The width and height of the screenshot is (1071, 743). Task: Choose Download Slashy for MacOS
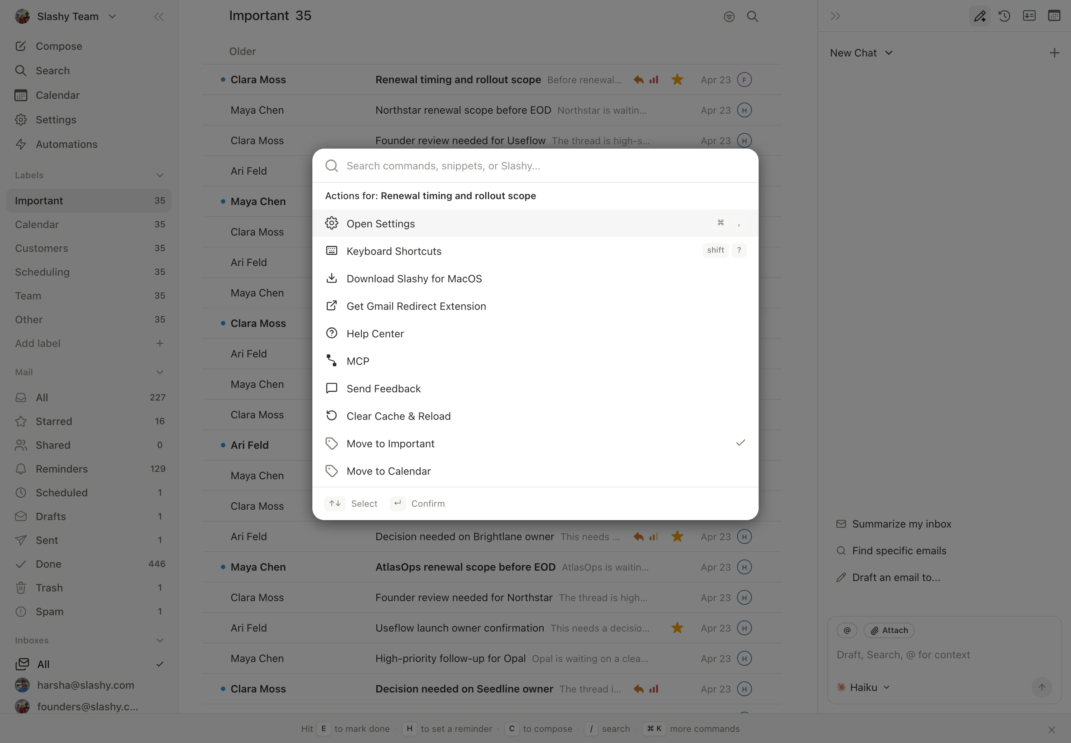pyautogui.click(x=535, y=278)
